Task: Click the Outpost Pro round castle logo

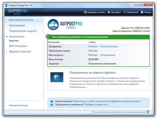Action: tap(53, 25)
